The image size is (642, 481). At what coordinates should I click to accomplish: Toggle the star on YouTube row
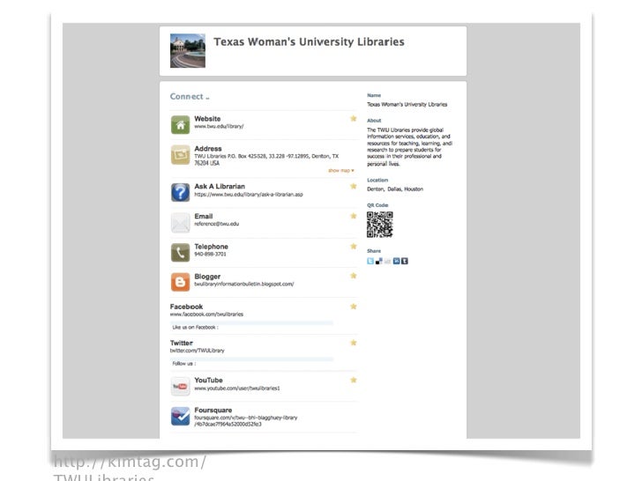click(x=354, y=380)
